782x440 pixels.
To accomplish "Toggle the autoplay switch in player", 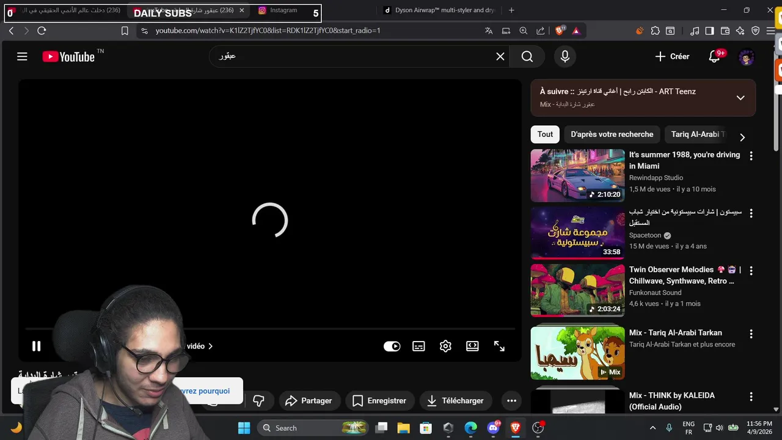I will click(392, 346).
